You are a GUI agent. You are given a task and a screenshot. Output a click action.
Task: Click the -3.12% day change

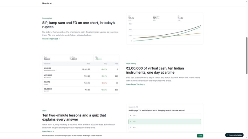(x=104, y=83)
